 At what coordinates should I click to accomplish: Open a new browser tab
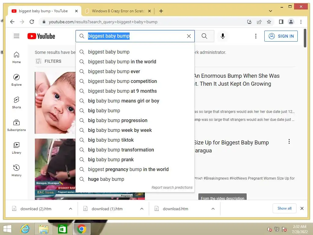point(161,11)
